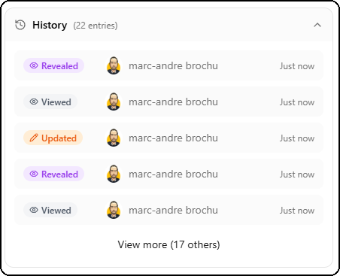
Task: Collapse the History panel with the chevron
Action: 317,25
